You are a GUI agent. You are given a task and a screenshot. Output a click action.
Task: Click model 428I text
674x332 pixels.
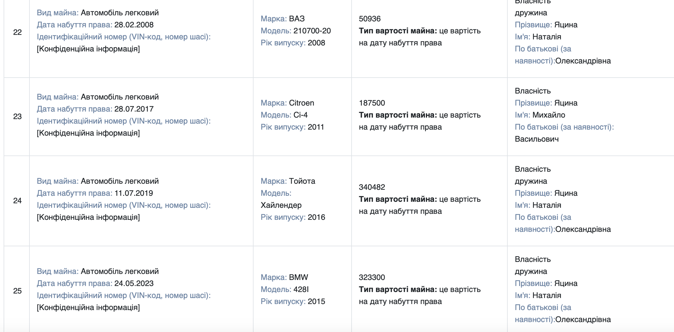coord(301,289)
